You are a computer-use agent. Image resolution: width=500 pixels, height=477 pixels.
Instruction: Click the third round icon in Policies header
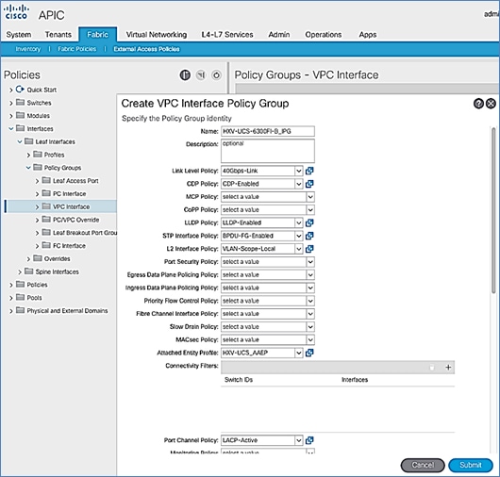click(x=216, y=75)
